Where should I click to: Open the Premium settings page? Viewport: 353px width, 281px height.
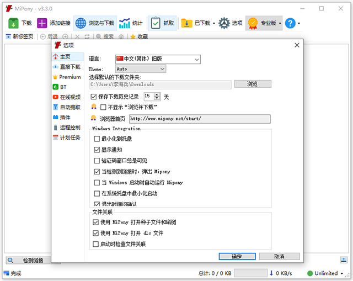(x=68, y=77)
